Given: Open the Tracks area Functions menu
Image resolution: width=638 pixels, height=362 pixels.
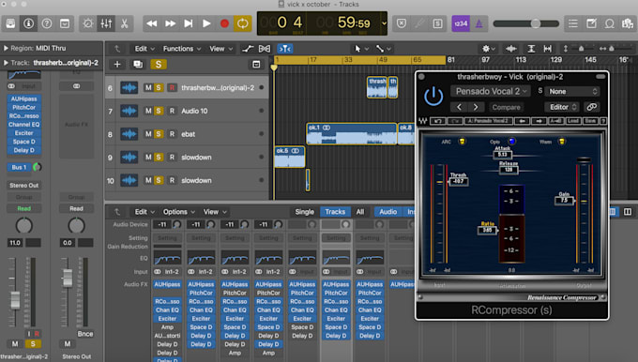Looking at the screenshot, I should [x=182, y=49].
